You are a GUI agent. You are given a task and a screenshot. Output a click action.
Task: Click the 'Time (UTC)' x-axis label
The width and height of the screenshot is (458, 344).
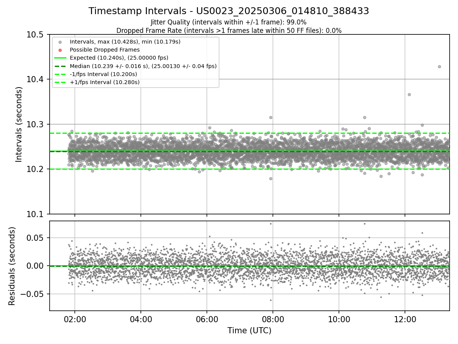[250, 331]
